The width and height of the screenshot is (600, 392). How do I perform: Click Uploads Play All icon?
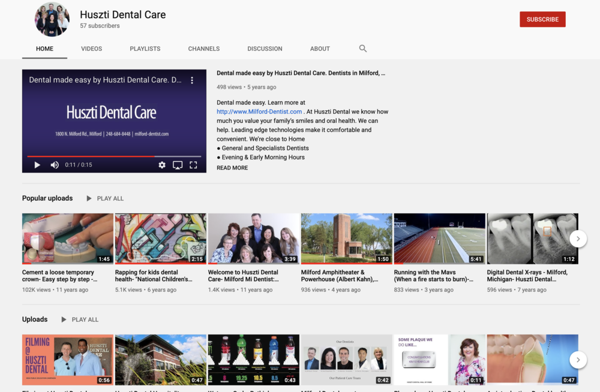click(64, 319)
